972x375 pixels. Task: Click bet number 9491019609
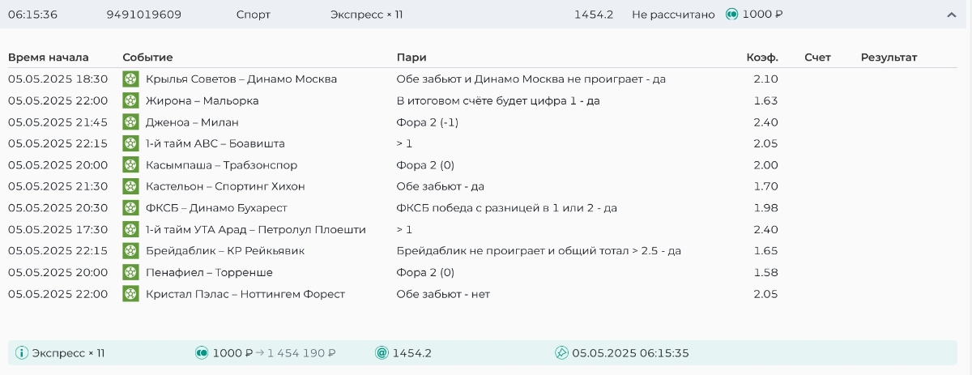(x=144, y=15)
